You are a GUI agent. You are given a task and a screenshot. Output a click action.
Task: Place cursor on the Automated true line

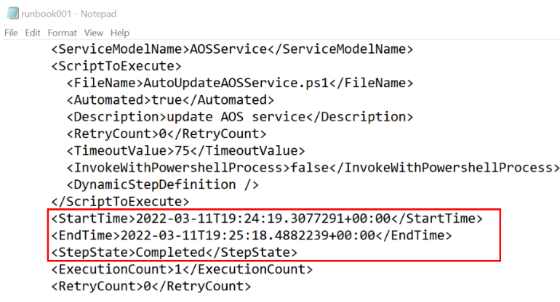pos(169,100)
